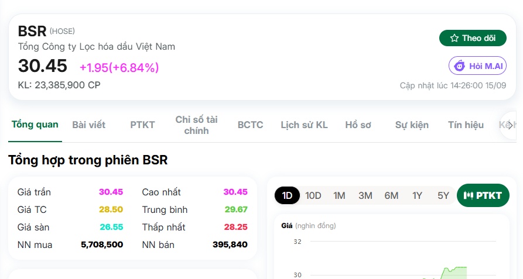Click the BSR ticker symbol heading

(x=32, y=32)
